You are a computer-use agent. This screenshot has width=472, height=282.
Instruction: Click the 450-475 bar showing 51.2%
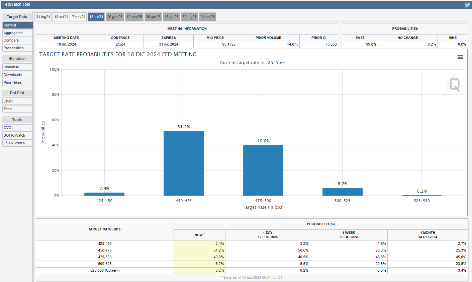(x=184, y=163)
